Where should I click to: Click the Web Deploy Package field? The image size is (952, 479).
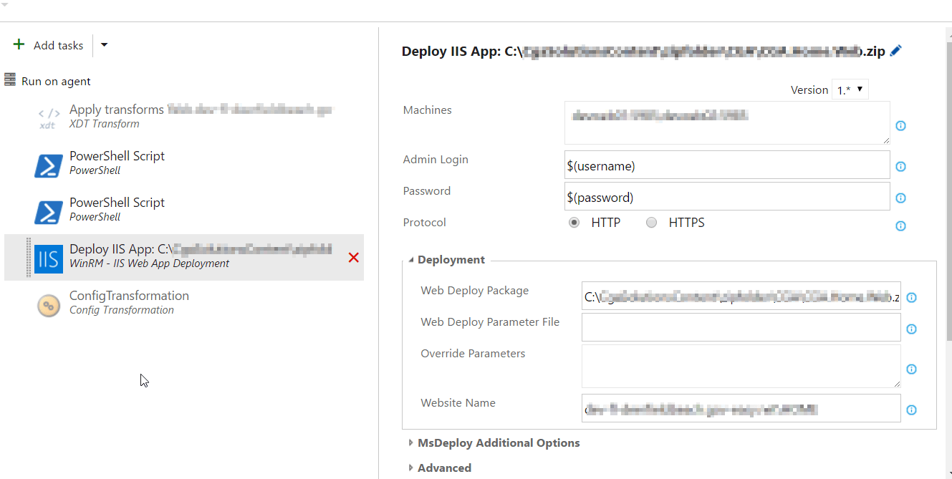pyautogui.click(x=741, y=296)
